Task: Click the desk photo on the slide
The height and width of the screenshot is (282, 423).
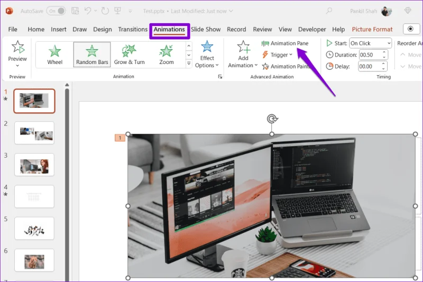Action: (x=272, y=206)
